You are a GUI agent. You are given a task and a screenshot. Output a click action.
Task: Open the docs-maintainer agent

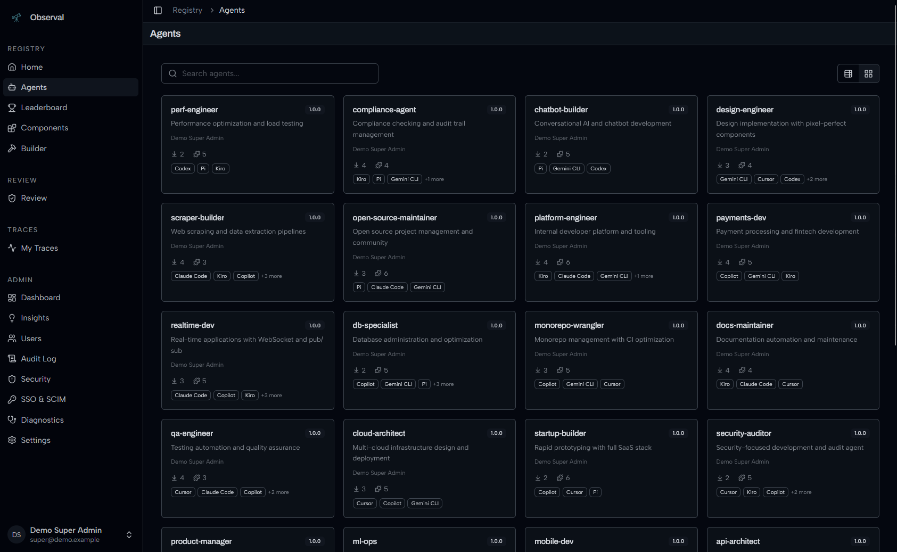pyautogui.click(x=745, y=325)
